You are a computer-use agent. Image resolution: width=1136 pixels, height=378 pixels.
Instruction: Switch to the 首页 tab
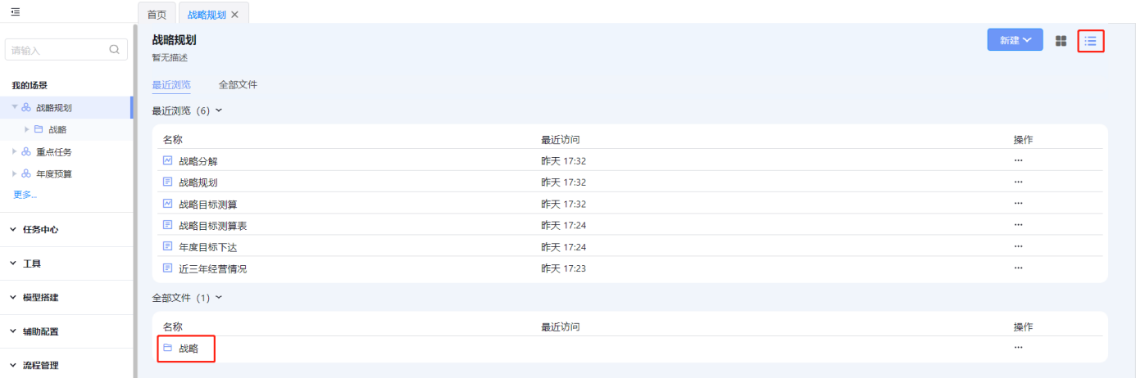point(157,15)
